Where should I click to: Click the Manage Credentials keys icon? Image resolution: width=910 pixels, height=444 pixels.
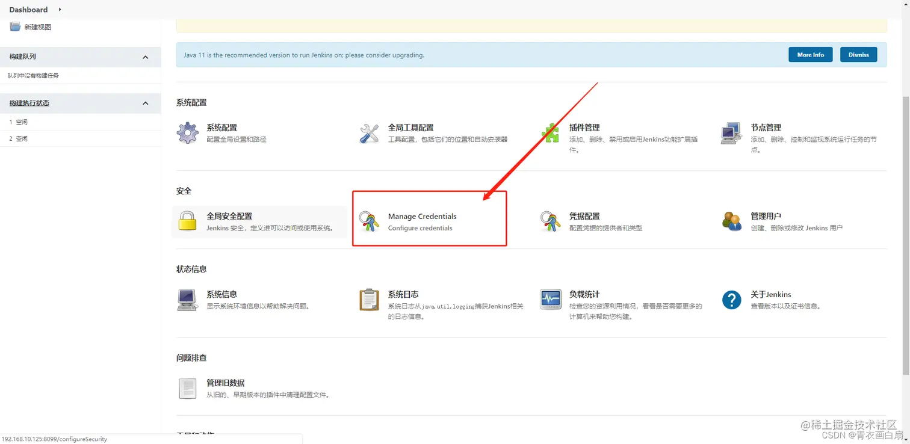pyautogui.click(x=370, y=221)
